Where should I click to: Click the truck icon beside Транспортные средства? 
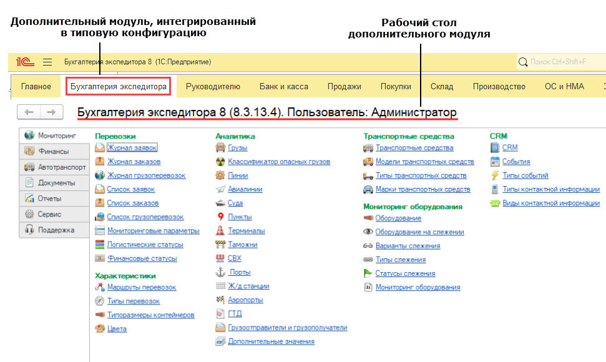(368, 147)
